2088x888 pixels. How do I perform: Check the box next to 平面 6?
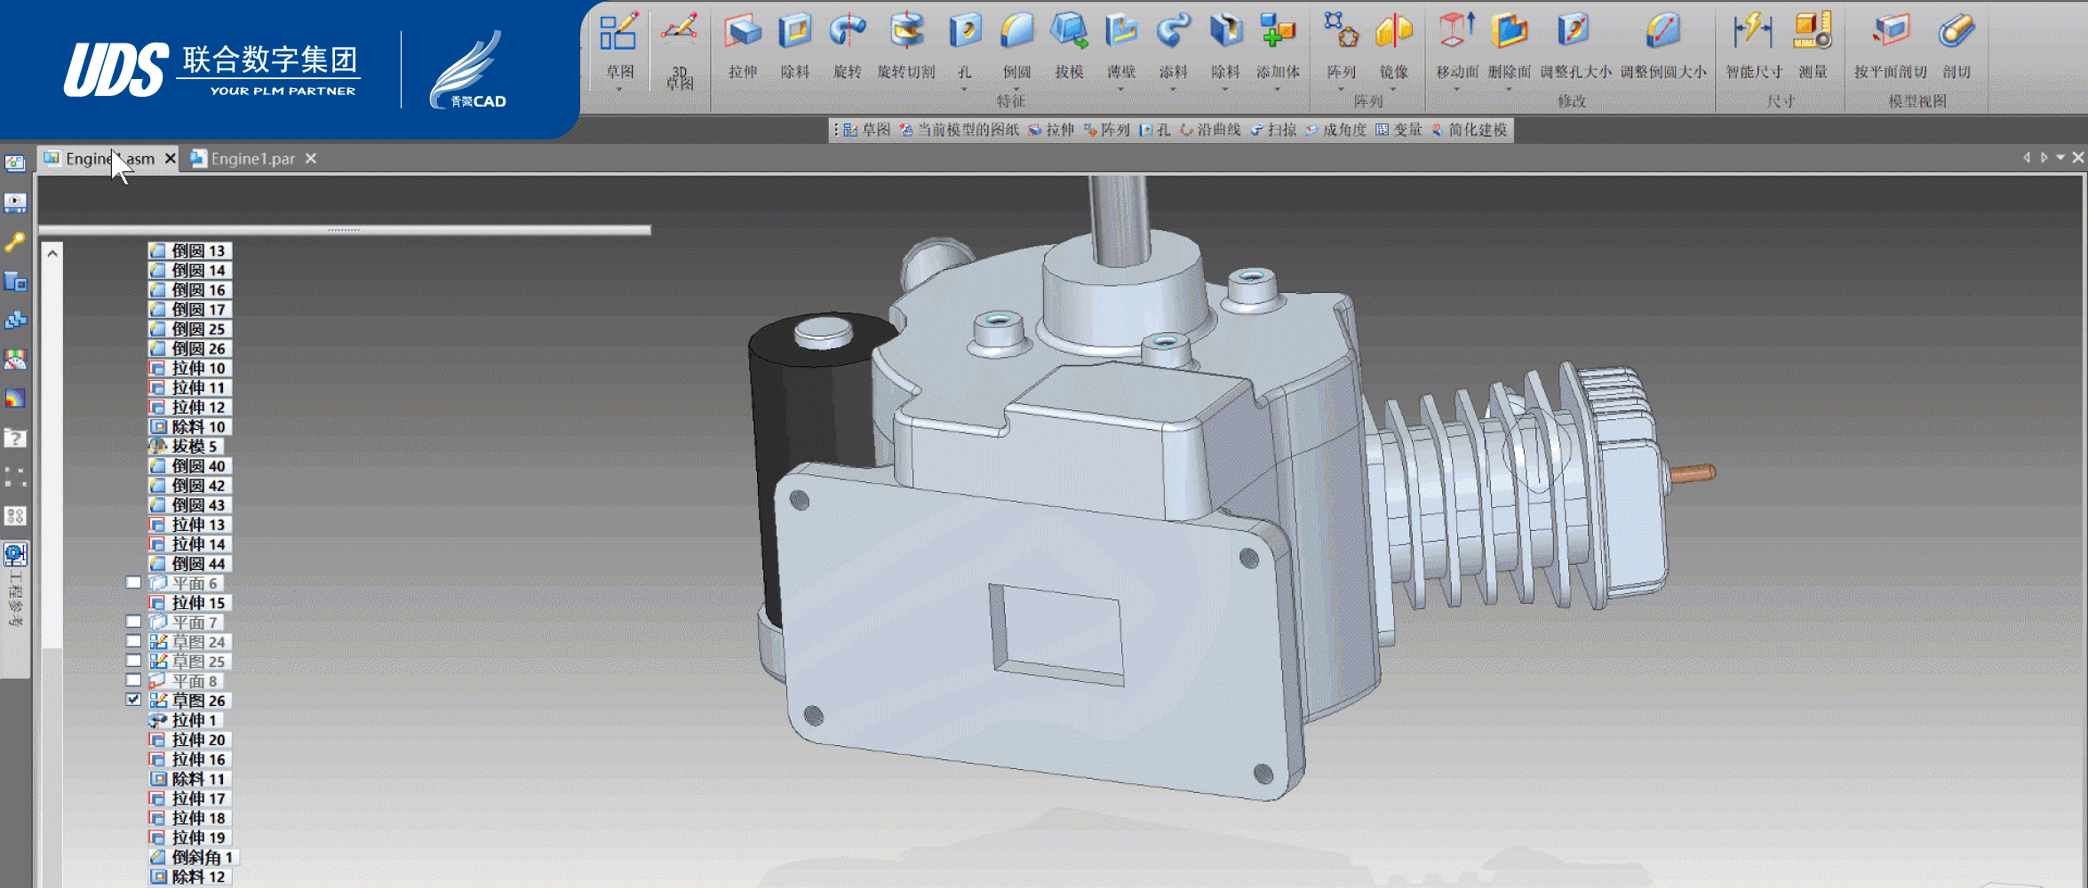coord(133,583)
